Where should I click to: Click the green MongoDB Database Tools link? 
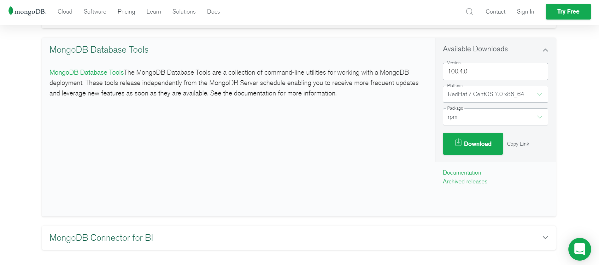tap(87, 72)
